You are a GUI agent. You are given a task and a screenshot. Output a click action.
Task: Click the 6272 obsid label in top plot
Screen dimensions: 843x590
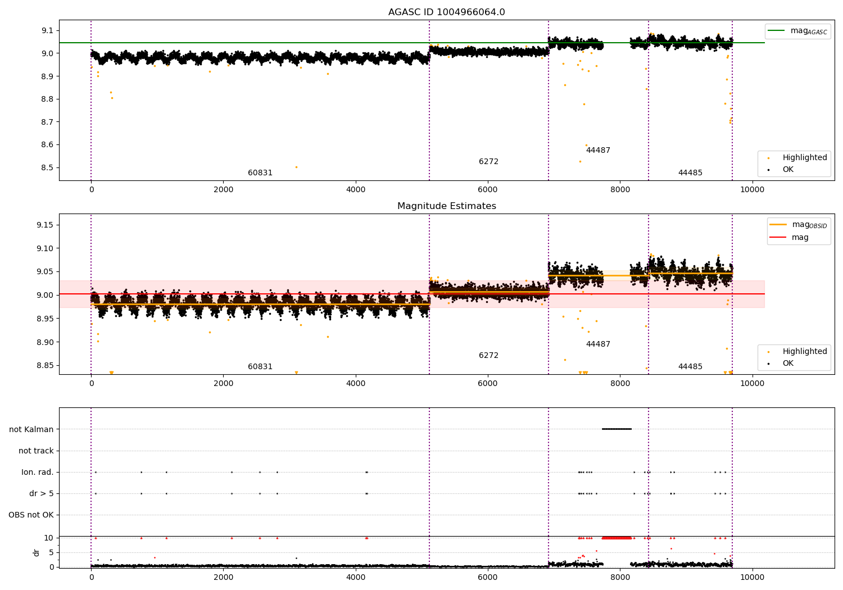(x=488, y=162)
